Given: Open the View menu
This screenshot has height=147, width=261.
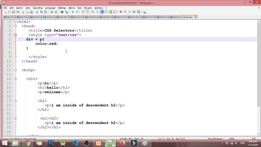Looking at the screenshot, I should point(28,8).
